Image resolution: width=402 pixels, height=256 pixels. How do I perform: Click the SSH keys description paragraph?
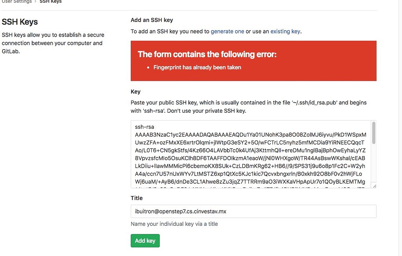click(52, 43)
